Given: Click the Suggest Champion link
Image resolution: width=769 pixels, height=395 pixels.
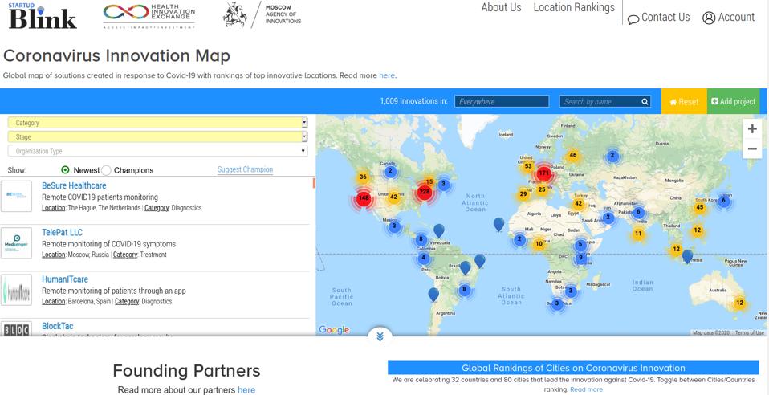Looking at the screenshot, I should click(x=245, y=169).
